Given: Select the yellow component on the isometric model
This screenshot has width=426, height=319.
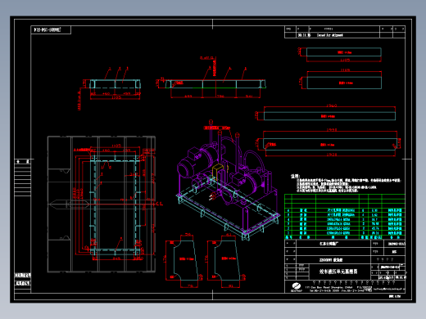Looking at the screenshot, I should click(x=219, y=171).
